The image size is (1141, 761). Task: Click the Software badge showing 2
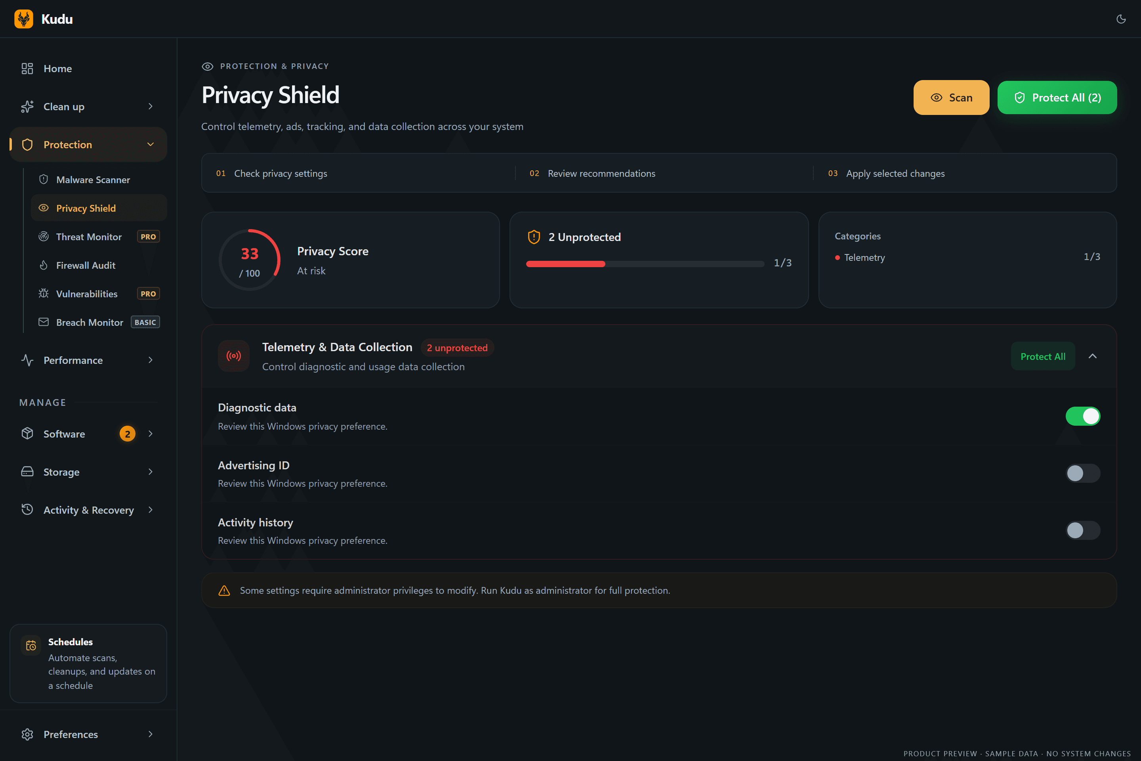click(x=128, y=434)
